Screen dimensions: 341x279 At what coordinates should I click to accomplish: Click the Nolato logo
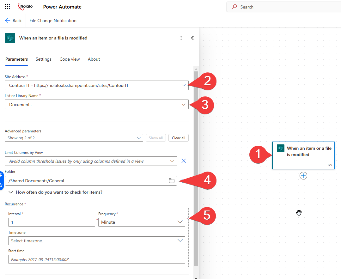(25, 7)
